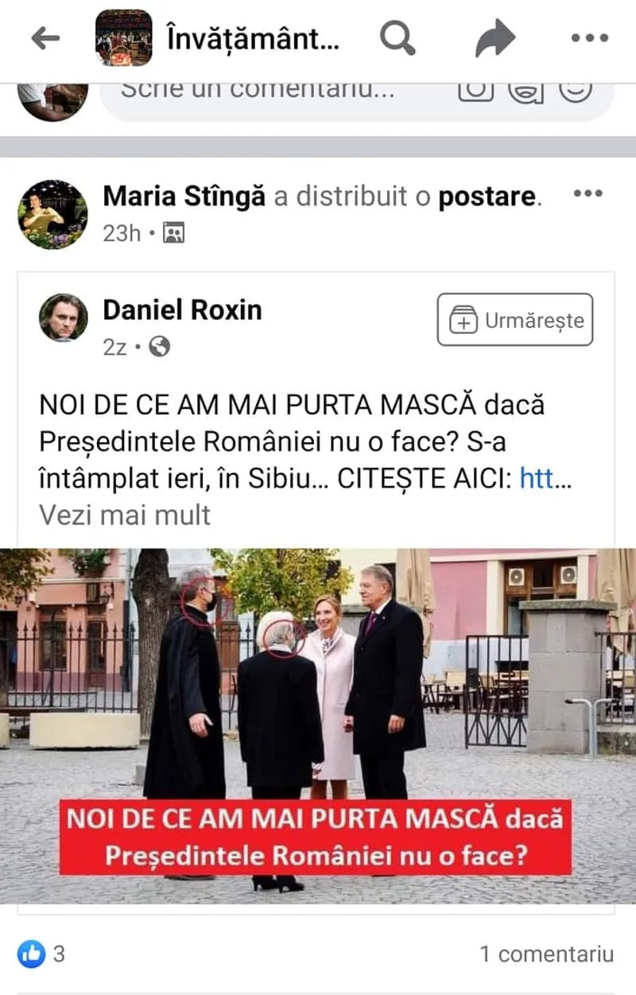Open Daniel Roxin's profile name
This screenshot has width=636, height=995.
(x=182, y=310)
